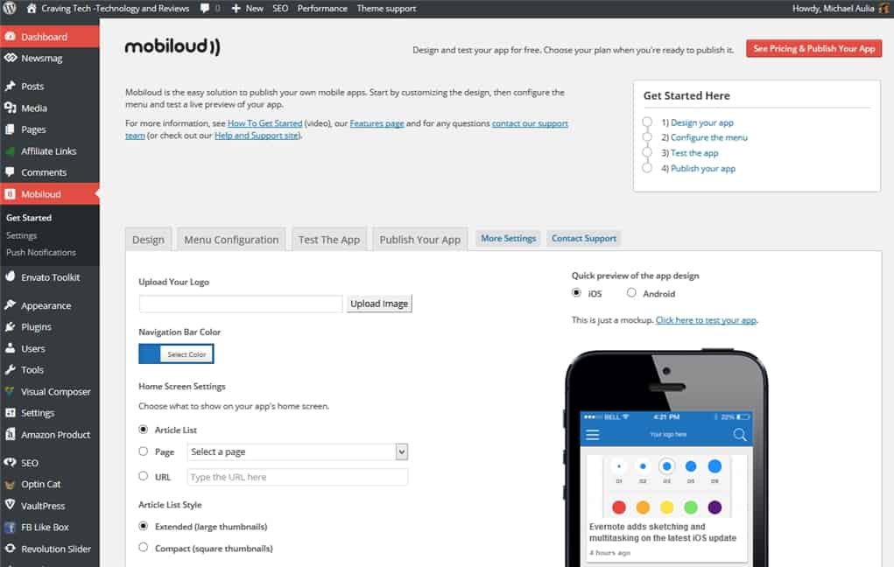The width and height of the screenshot is (894, 567).
Task: Click the Envato Toolkit leaf icon
Action: (10, 277)
